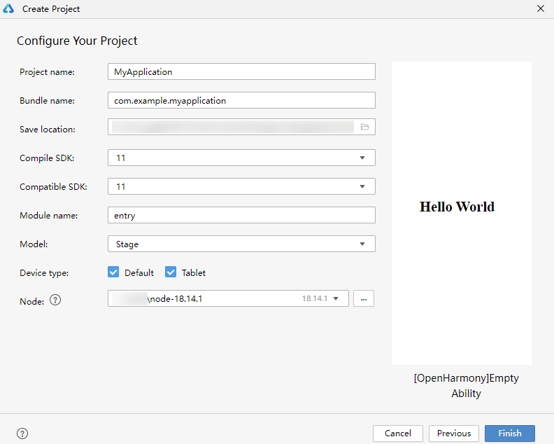Viewport: 554px width, 444px height.
Task: Open folder browser for Save location
Action: [x=364, y=127]
